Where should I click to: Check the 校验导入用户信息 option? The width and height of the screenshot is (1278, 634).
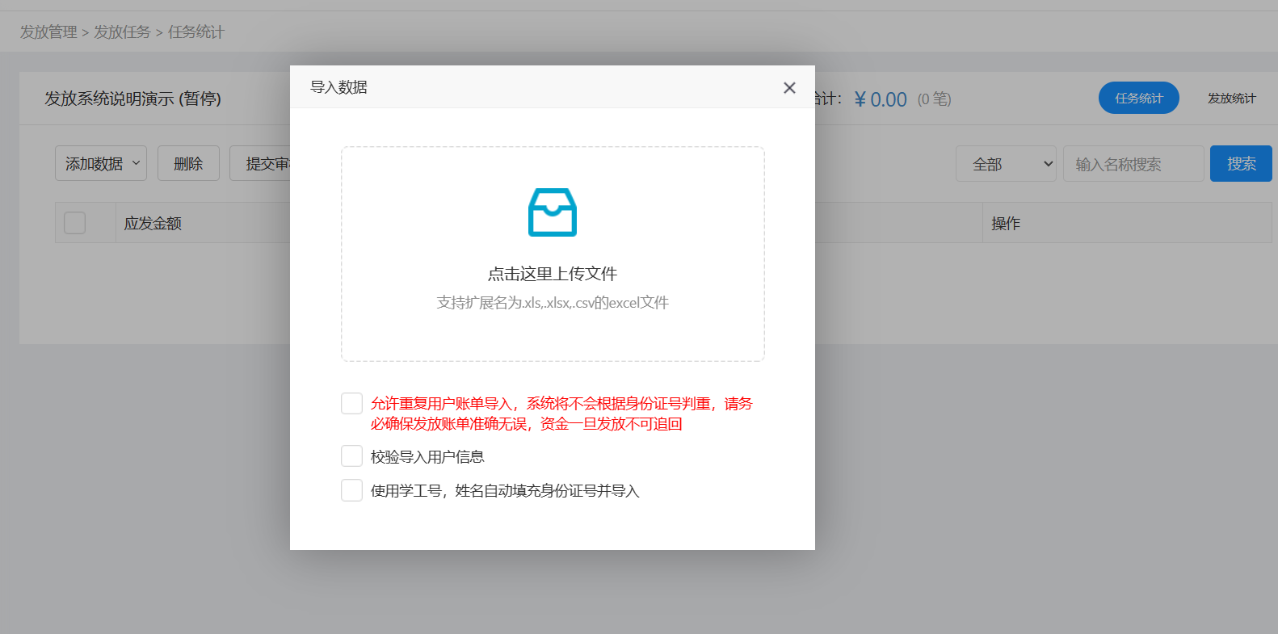pyautogui.click(x=351, y=456)
